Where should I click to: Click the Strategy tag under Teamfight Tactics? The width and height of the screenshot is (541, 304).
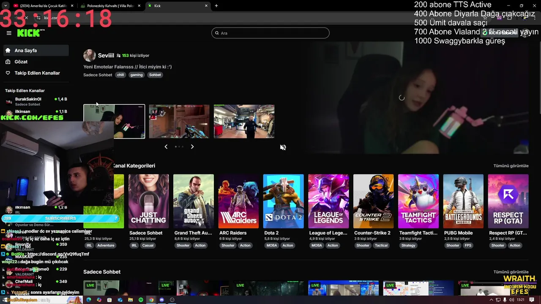pos(408,245)
